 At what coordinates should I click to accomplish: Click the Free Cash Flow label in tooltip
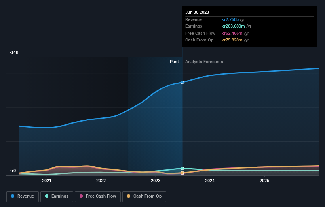(x=200, y=33)
